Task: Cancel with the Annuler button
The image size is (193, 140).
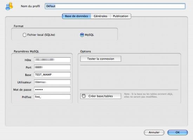Action: (x=154, y=133)
